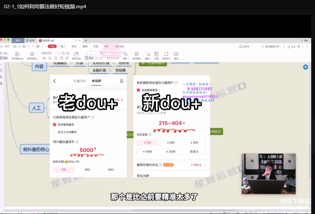Open the quick access toolbar dropdown arrow
315x214 pixels.
[42, 46]
